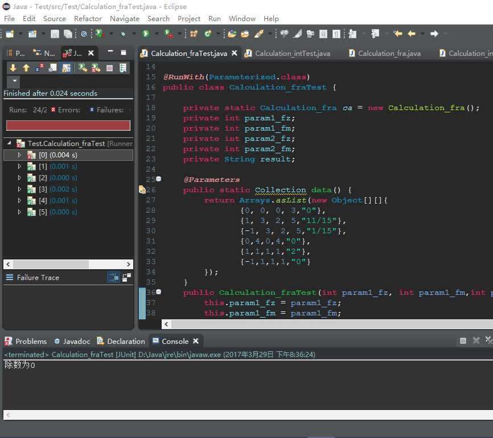Switch to Calculation_intTest.java editor tab
Viewport: 493px width, 438px height.
pyautogui.click(x=289, y=53)
